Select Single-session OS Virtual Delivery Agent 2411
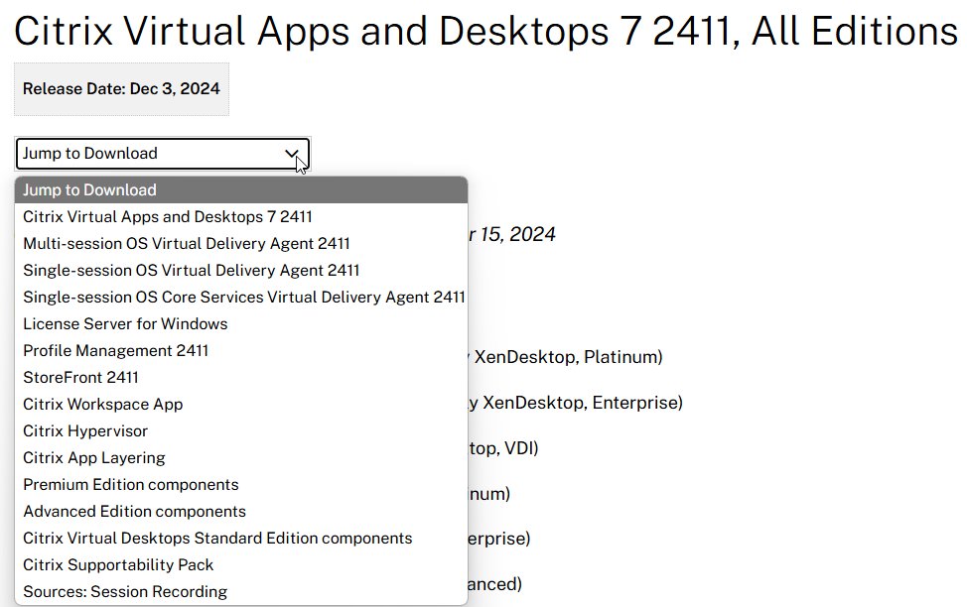The image size is (967, 607). [189, 270]
